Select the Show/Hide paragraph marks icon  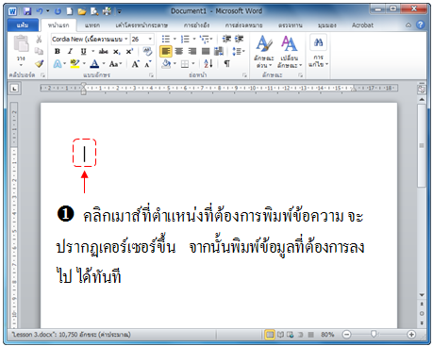[x=226, y=64]
